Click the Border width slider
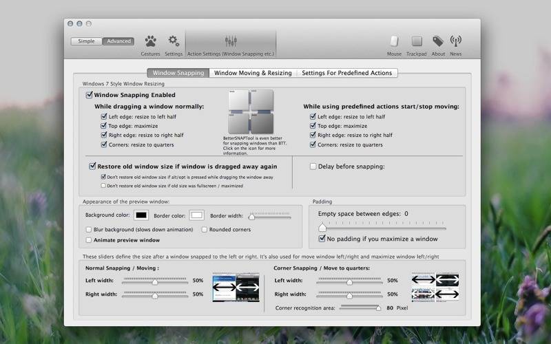 [269, 216]
